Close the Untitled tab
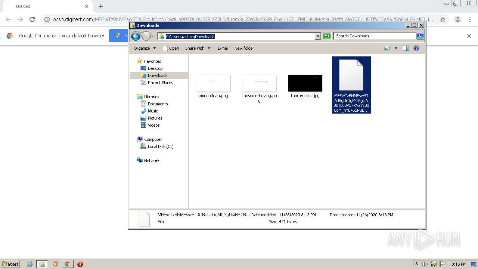Image resolution: width=478 pixels, height=269 pixels. pos(87,6)
